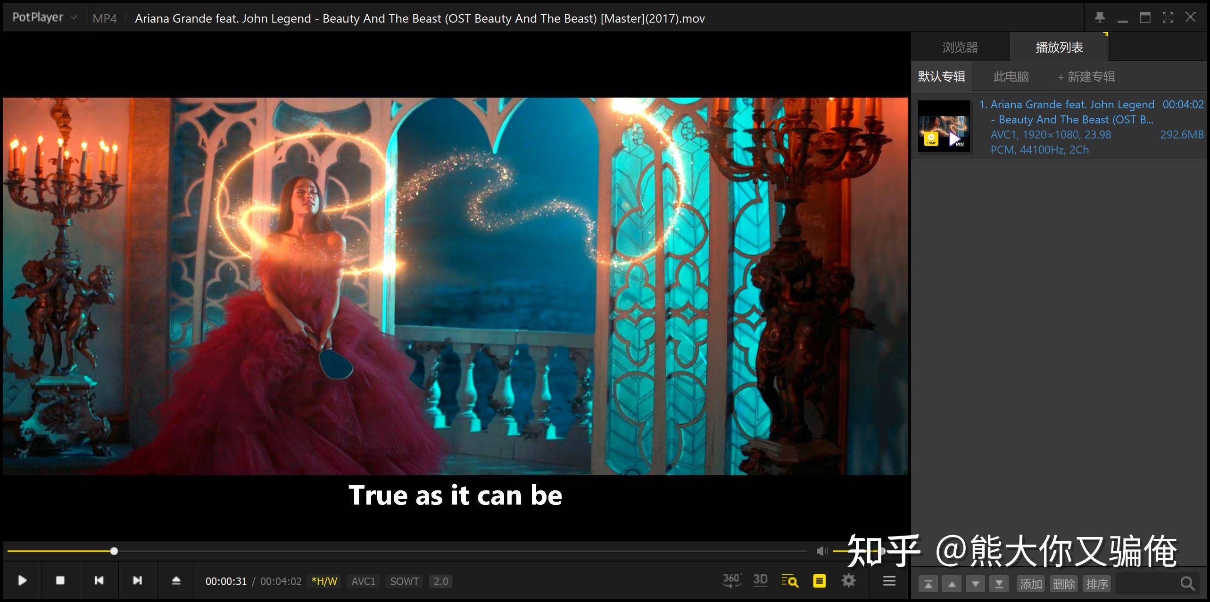Click the playlist search magnifier icon
Viewport: 1210px width, 602px height.
1187,584
